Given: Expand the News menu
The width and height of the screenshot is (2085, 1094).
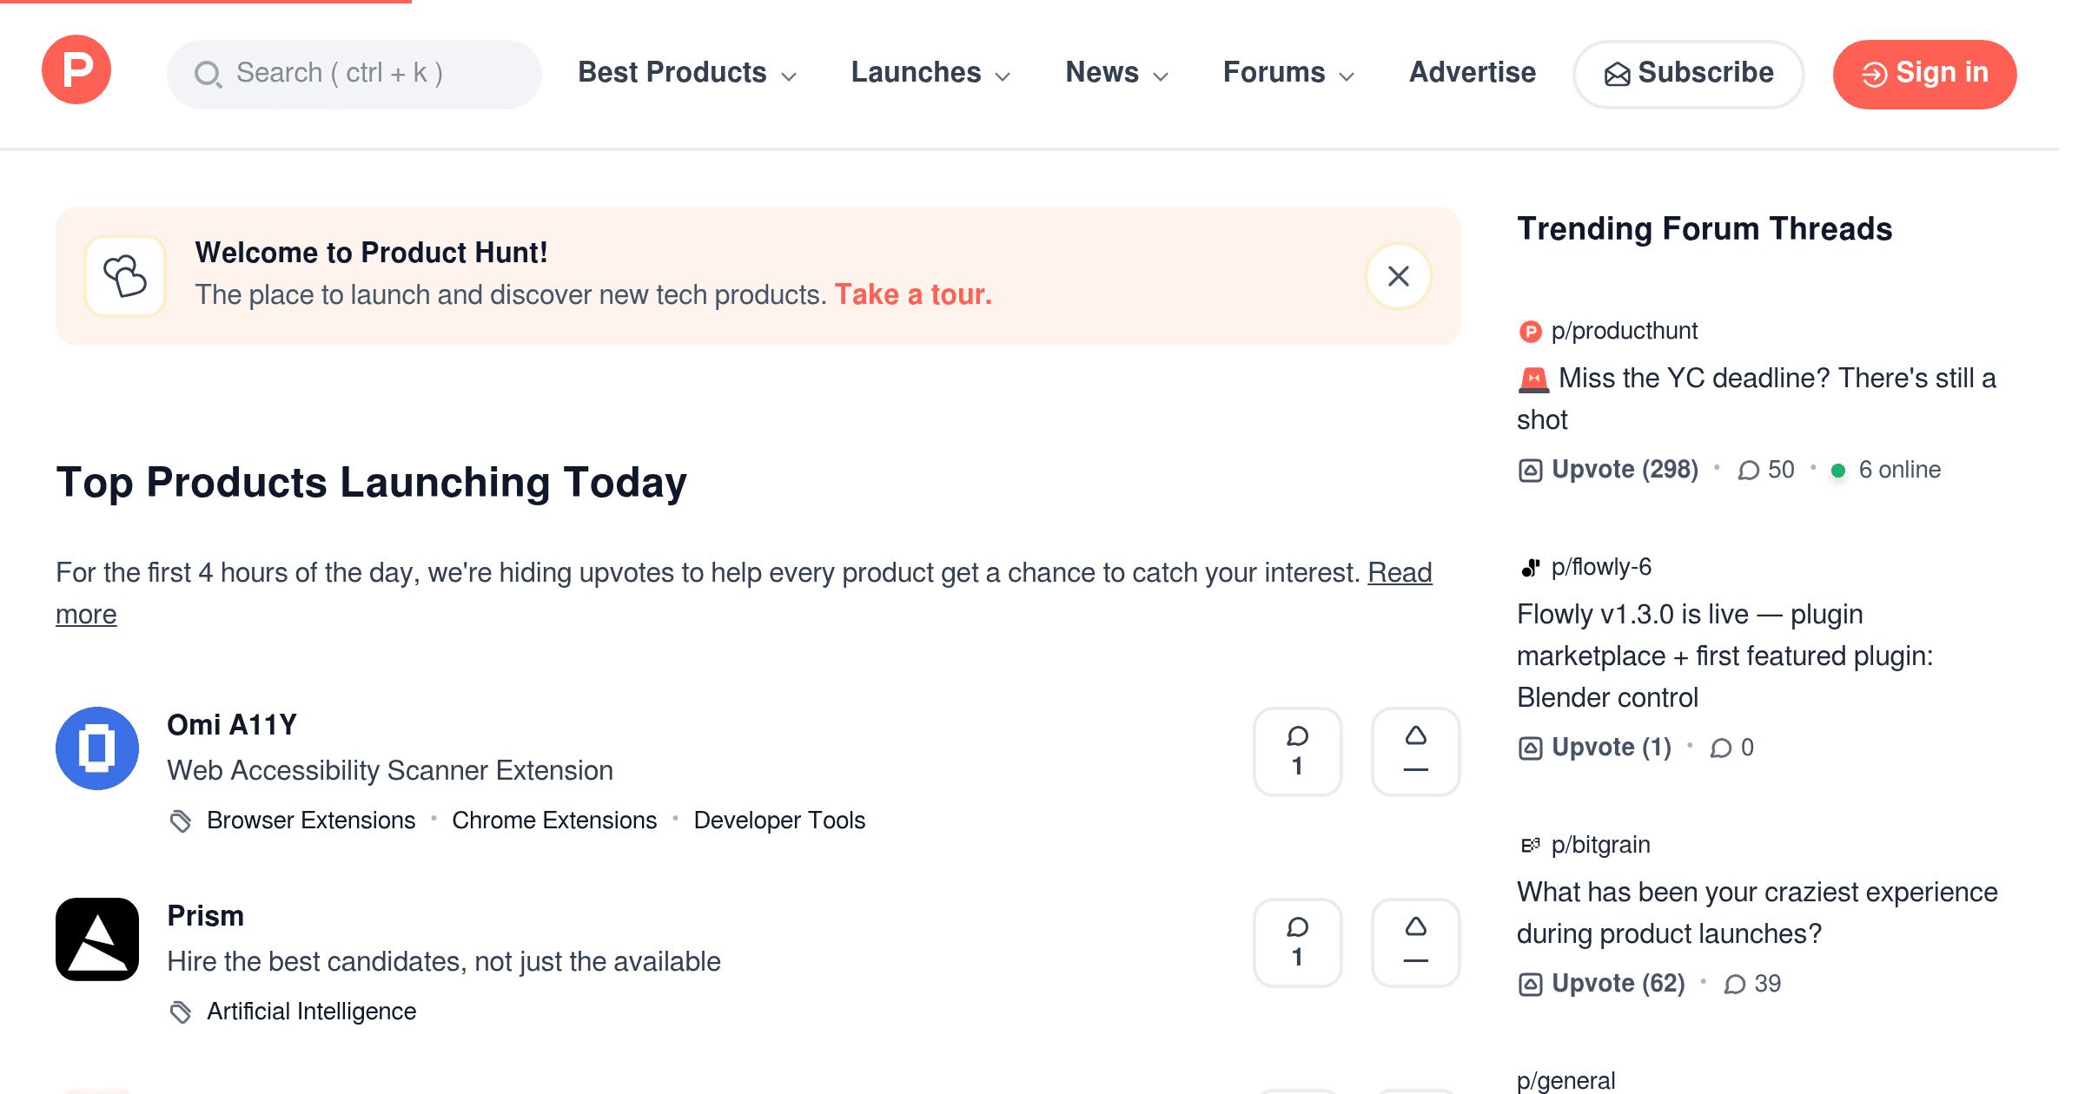Looking at the screenshot, I should point(1116,73).
